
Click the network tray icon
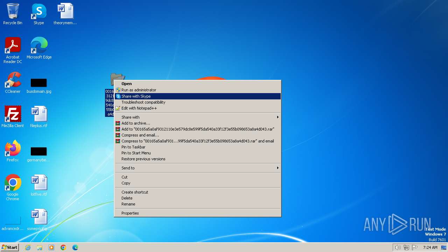[406, 247]
